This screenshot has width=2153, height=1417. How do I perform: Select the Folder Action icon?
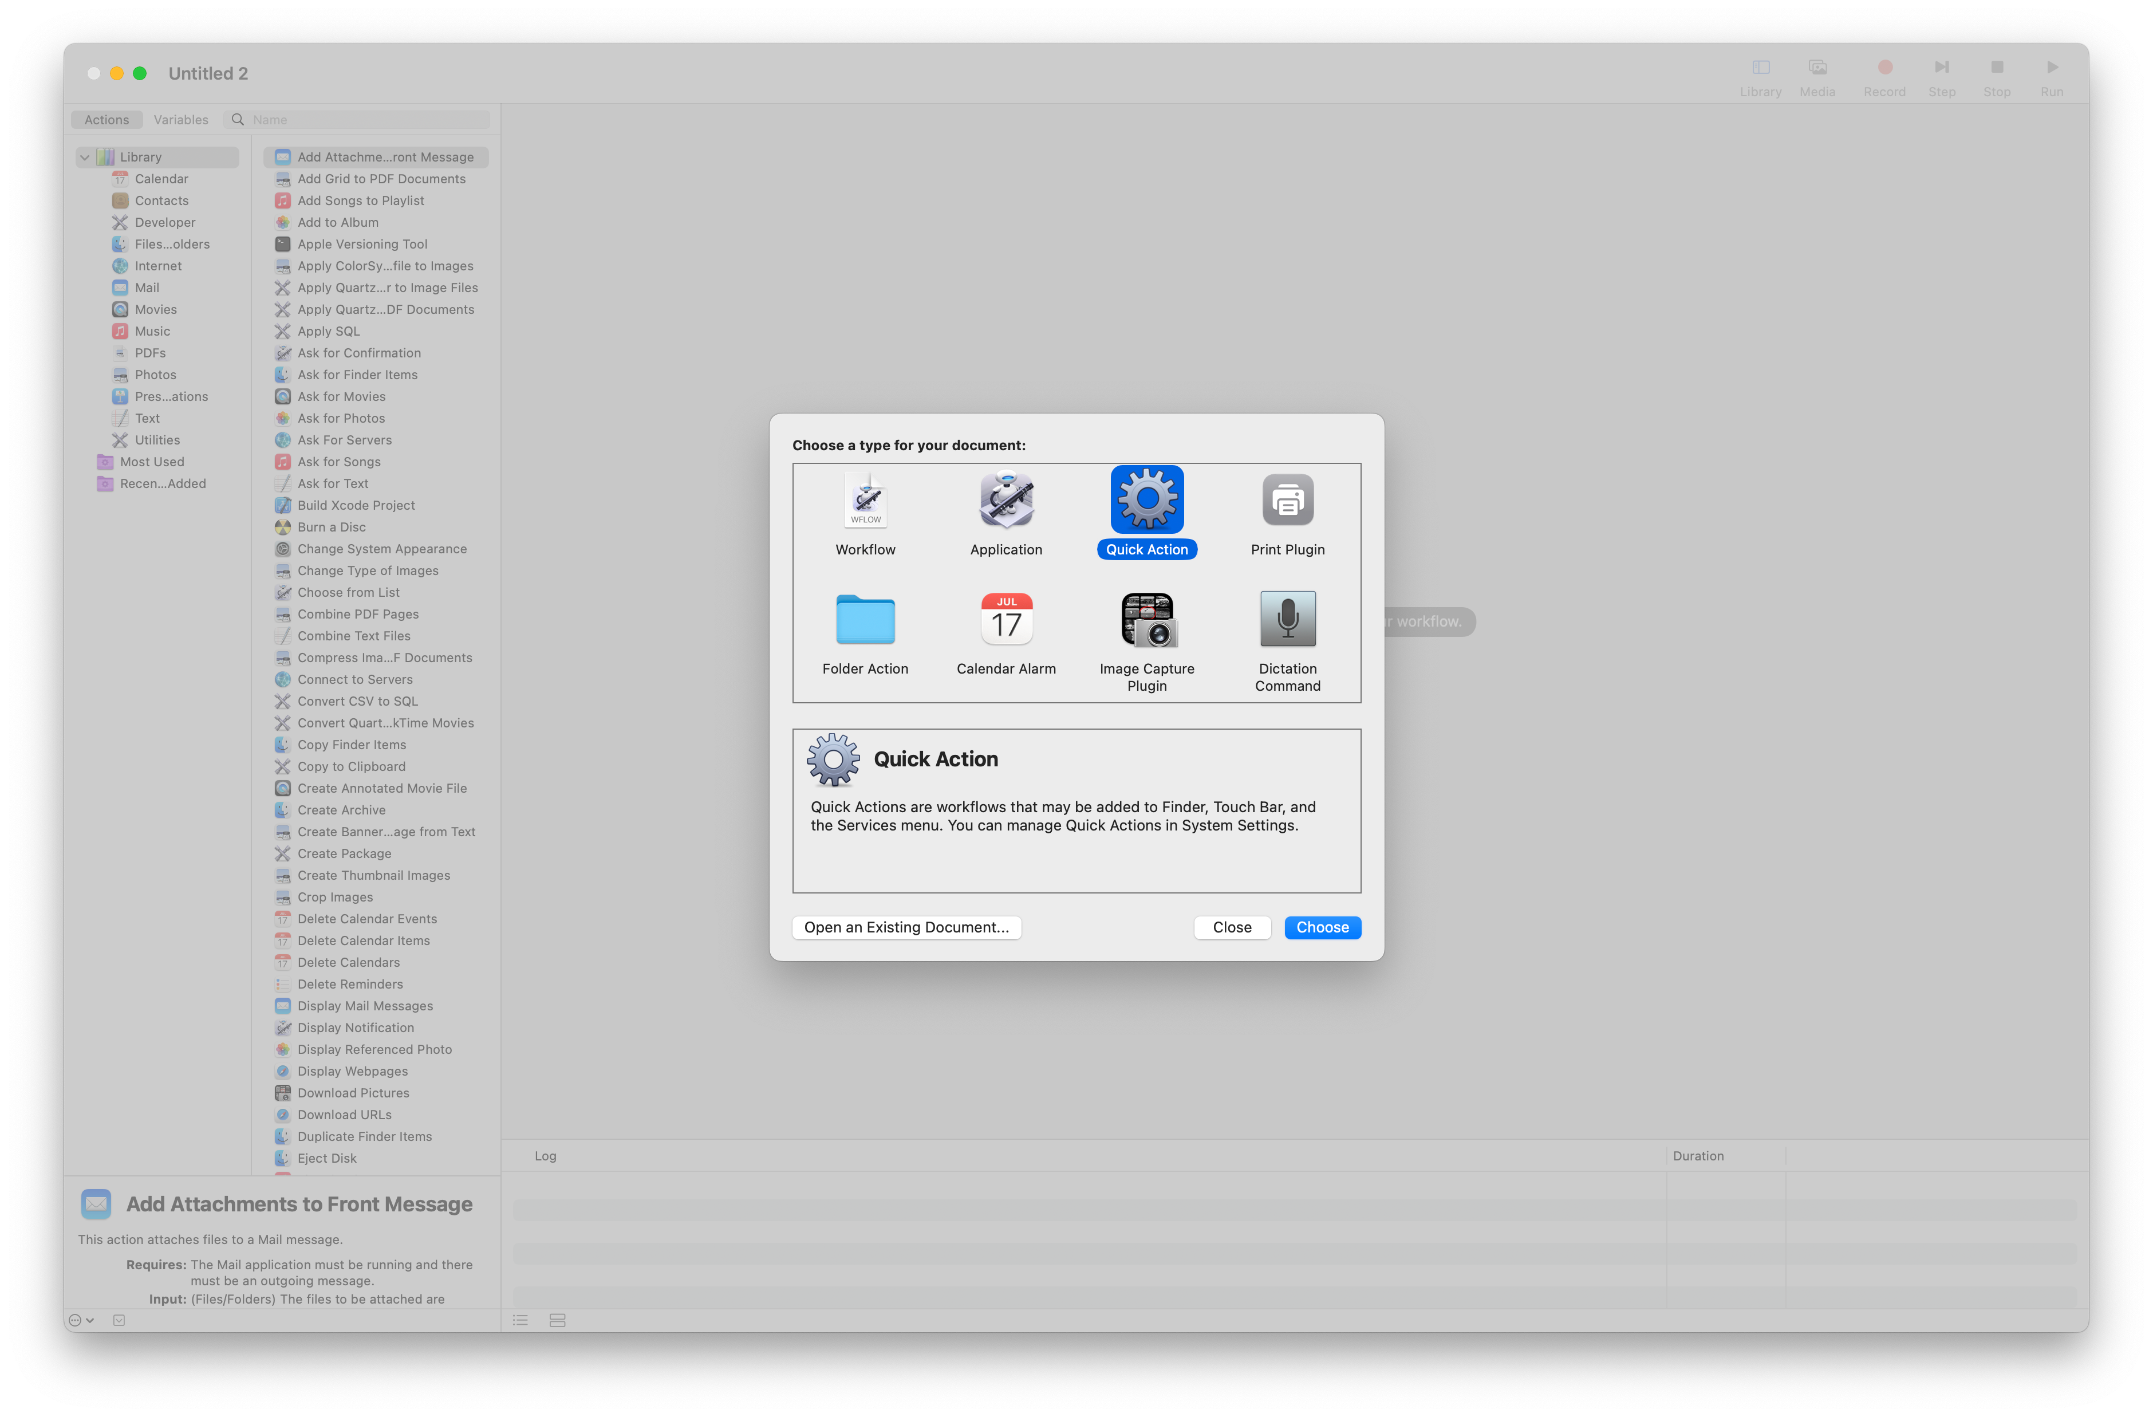[x=865, y=620]
